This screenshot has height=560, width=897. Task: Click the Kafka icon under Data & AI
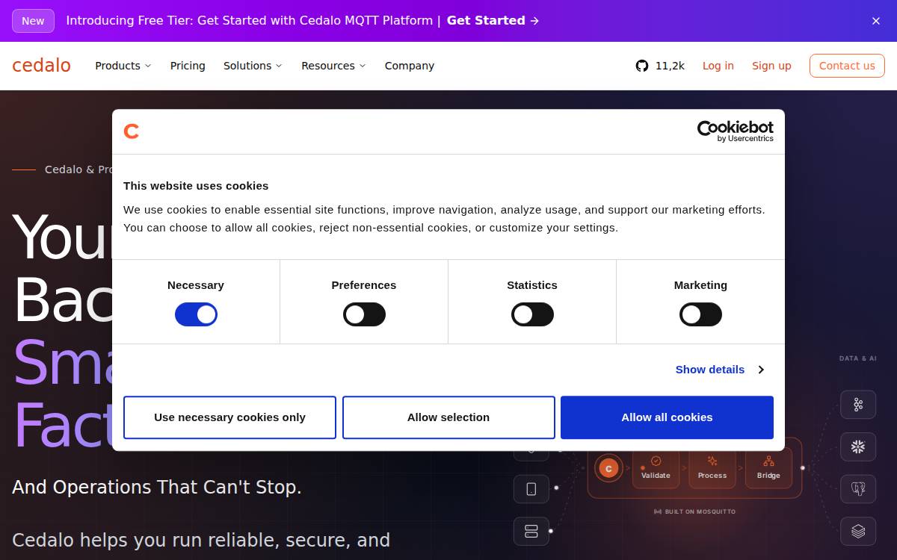pyautogui.click(x=858, y=405)
